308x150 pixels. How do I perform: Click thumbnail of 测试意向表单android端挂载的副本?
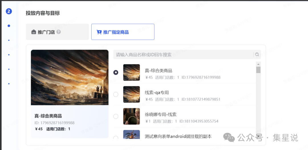pyautogui.click(x=131, y=135)
